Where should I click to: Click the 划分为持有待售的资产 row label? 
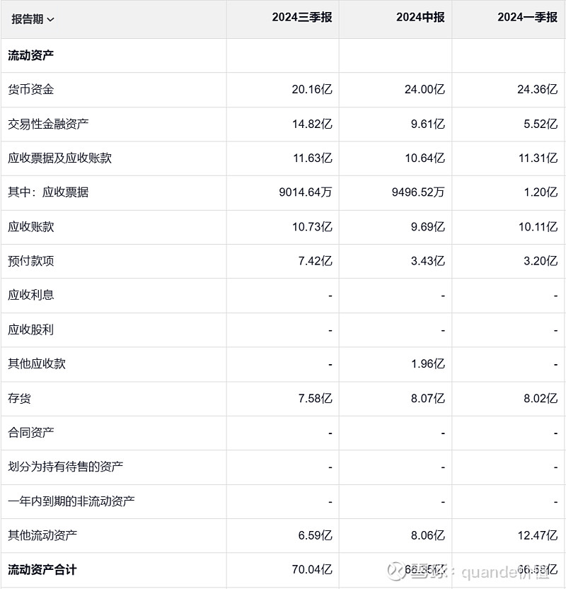[x=65, y=467]
